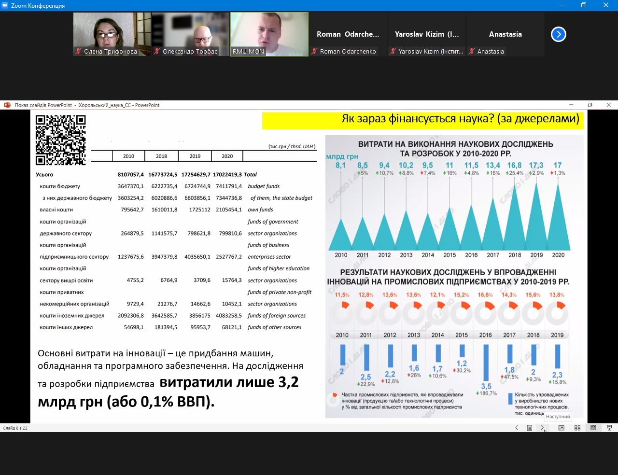Image resolution: width=618 pixels, height=475 pixels.
Task: Select Олександр Торбас video thumbnail
Action: click(191, 34)
